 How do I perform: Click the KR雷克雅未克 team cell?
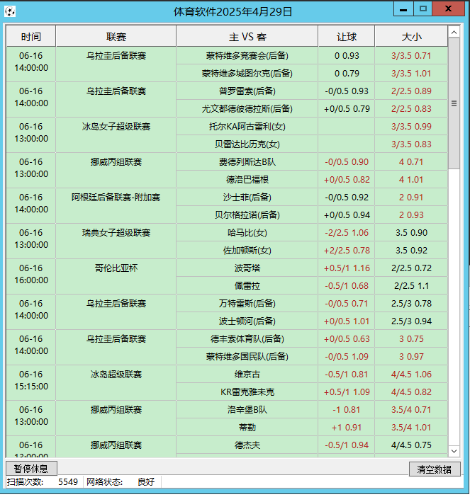[247, 392]
